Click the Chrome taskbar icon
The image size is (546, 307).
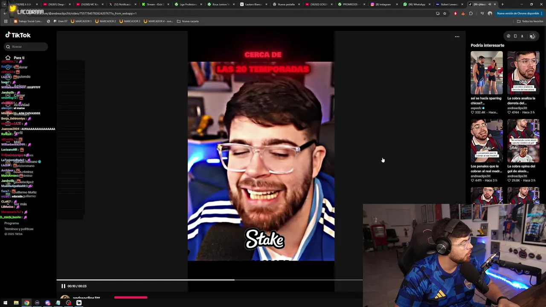tap(26, 303)
